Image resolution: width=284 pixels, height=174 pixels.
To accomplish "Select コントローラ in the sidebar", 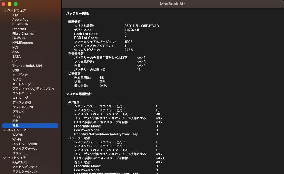I will click(x=22, y=93).
